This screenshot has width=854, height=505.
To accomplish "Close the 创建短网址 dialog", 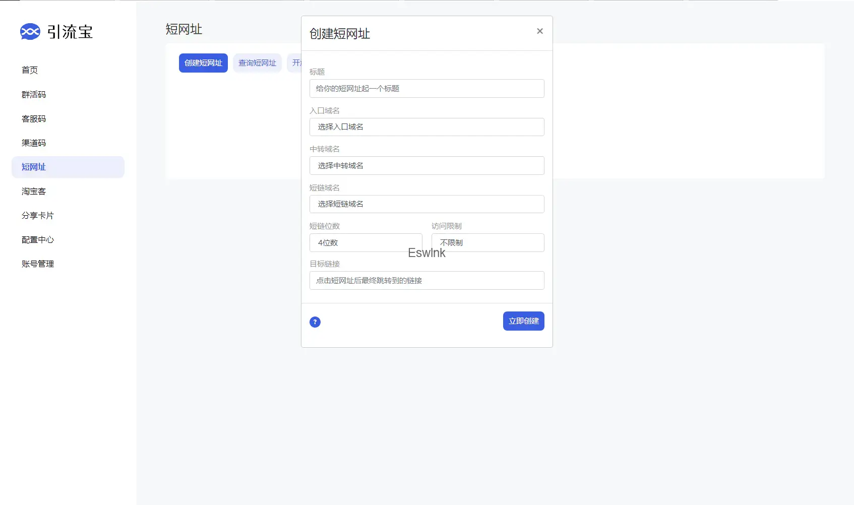I will click(x=540, y=31).
